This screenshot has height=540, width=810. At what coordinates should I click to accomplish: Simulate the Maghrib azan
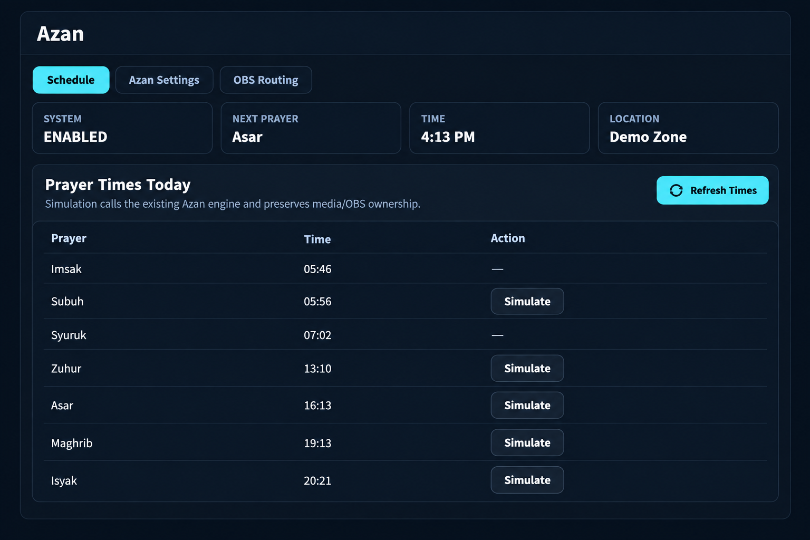click(527, 442)
